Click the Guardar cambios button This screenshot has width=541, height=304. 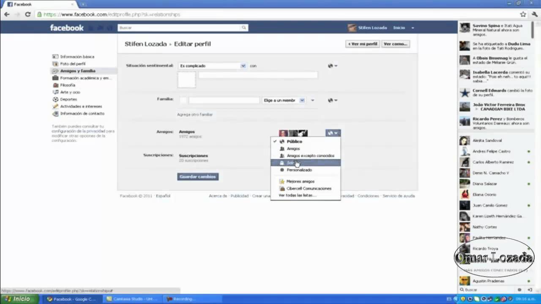(198, 176)
